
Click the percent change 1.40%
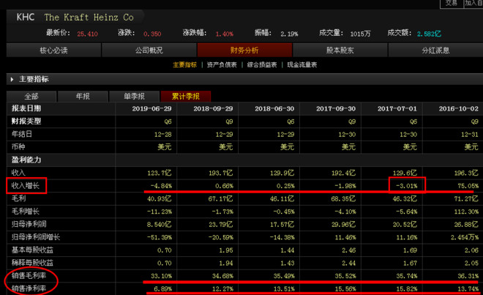point(224,34)
